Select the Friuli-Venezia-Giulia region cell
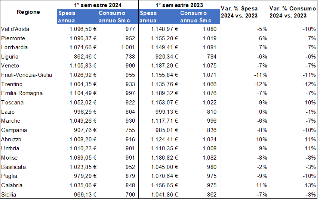The image size is (320, 204). tap(27, 75)
